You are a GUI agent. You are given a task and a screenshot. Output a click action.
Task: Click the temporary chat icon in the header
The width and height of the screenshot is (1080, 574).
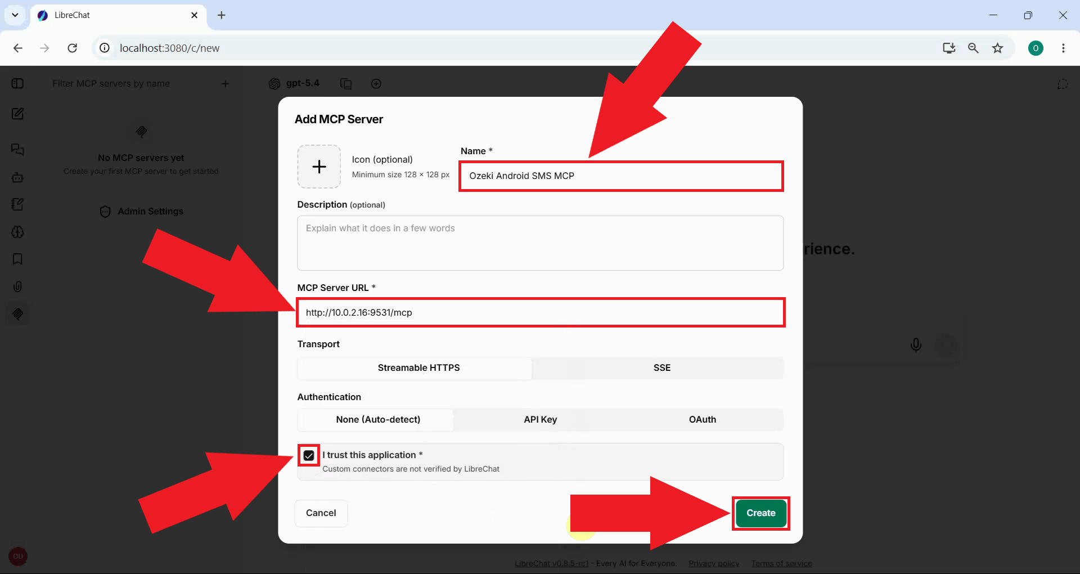[x=1063, y=84]
